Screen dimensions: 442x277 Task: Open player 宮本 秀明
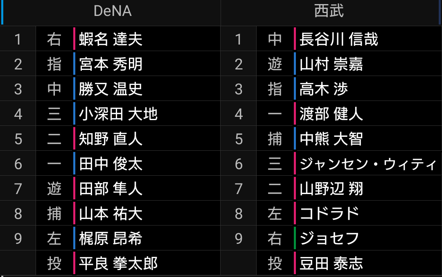coord(110,64)
